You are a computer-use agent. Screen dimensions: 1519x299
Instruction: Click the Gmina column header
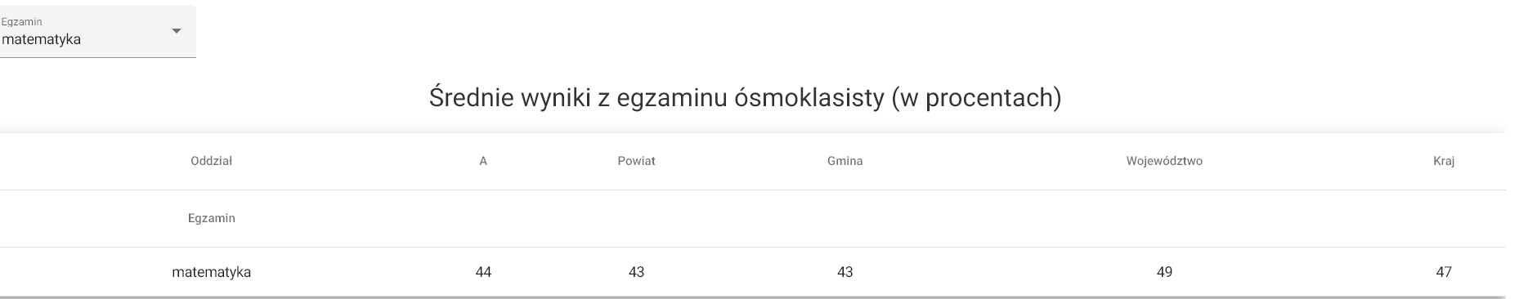(x=845, y=161)
